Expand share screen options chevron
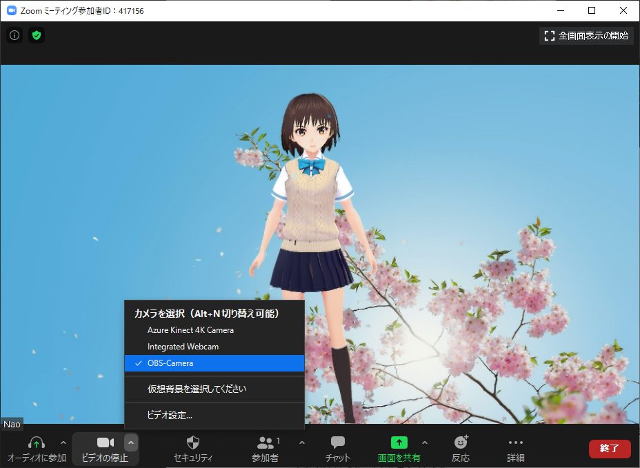This screenshot has height=468, width=640. coord(425,442)
